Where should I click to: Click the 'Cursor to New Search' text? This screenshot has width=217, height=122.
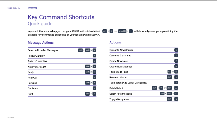click(x=121, y=50)
